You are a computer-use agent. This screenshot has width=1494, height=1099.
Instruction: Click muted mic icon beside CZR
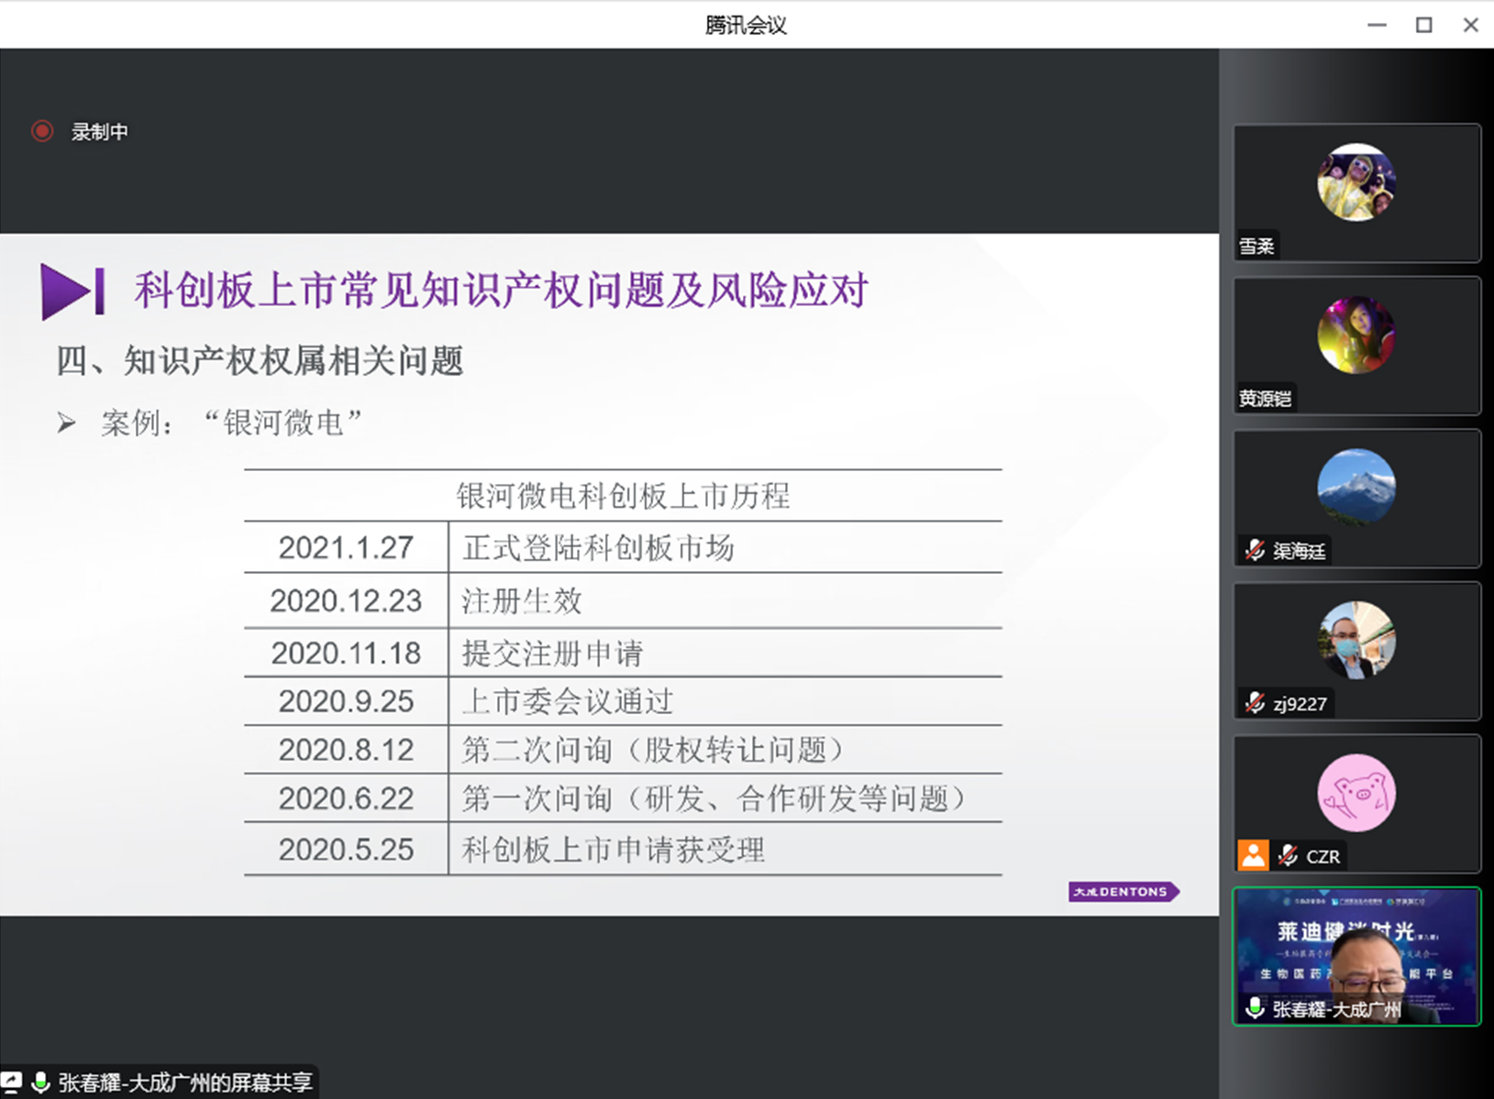coord(1288,855)
